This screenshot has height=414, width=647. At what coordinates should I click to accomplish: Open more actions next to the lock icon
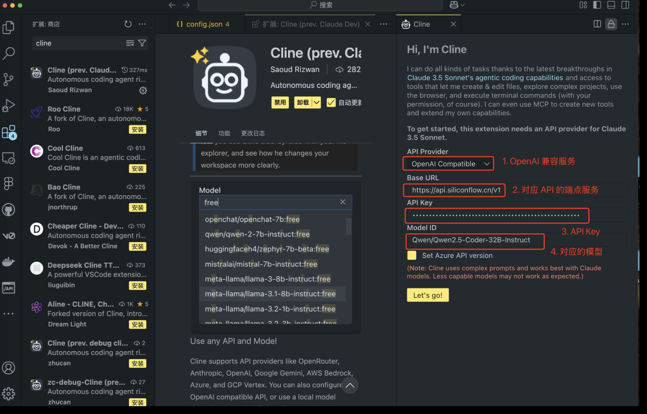point(625,24)
